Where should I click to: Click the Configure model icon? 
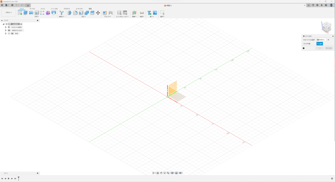click(x=119, y=13)
